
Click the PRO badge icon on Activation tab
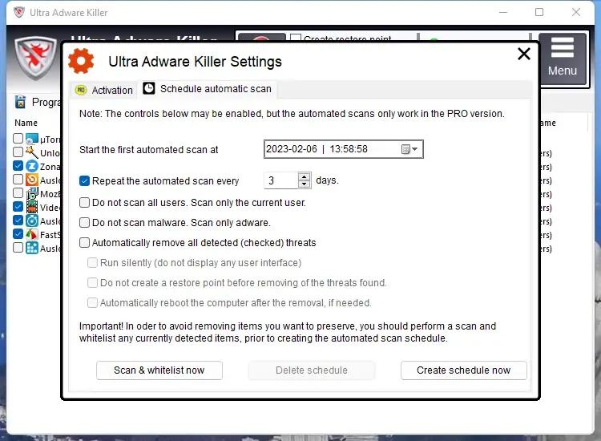tap(81, 90)
